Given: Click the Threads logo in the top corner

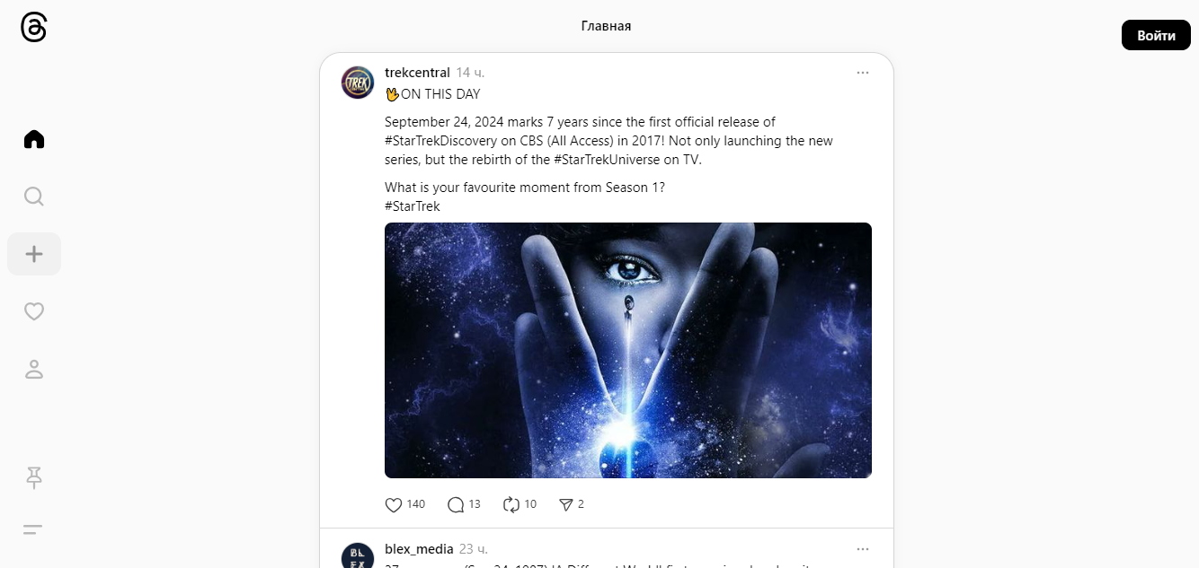Looking at the screenshot, I should [33, 27].
